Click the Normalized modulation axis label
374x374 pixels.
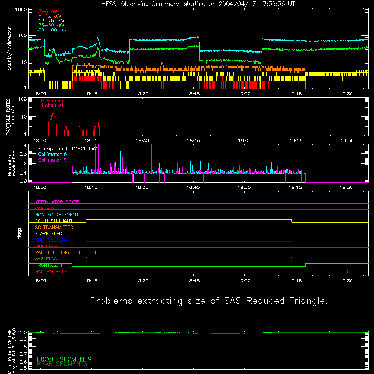click(x=12, y=163)
